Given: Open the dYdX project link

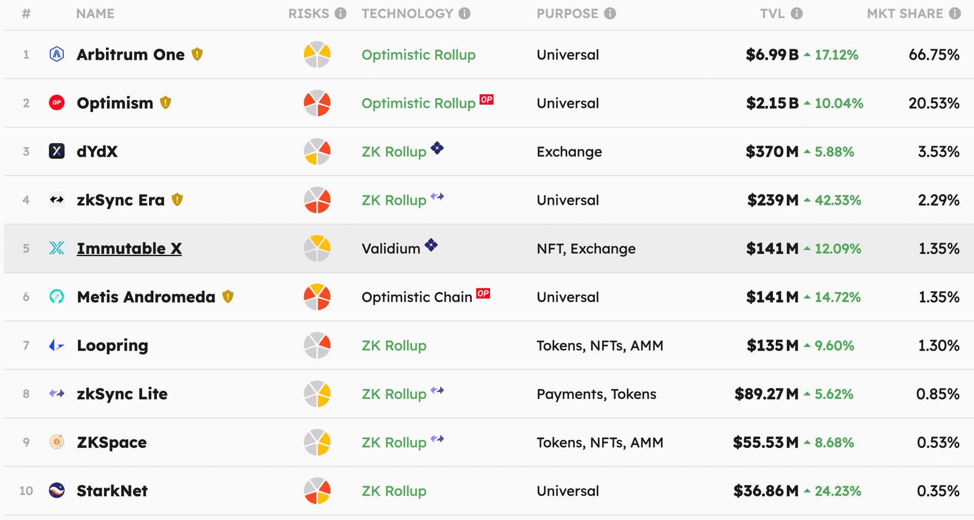Looking at the screenshot, I should pyautogui.click(x=97, y=151).
